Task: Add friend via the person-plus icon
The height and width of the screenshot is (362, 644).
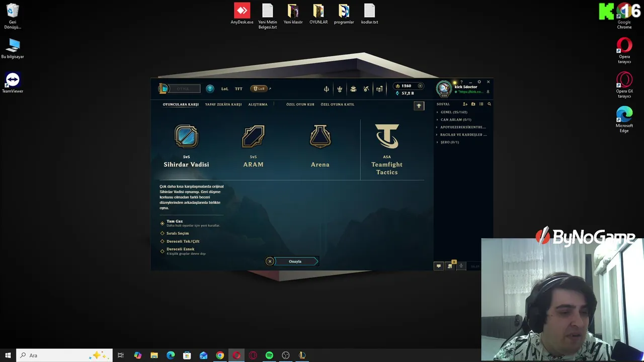Action: click(465, 104)
